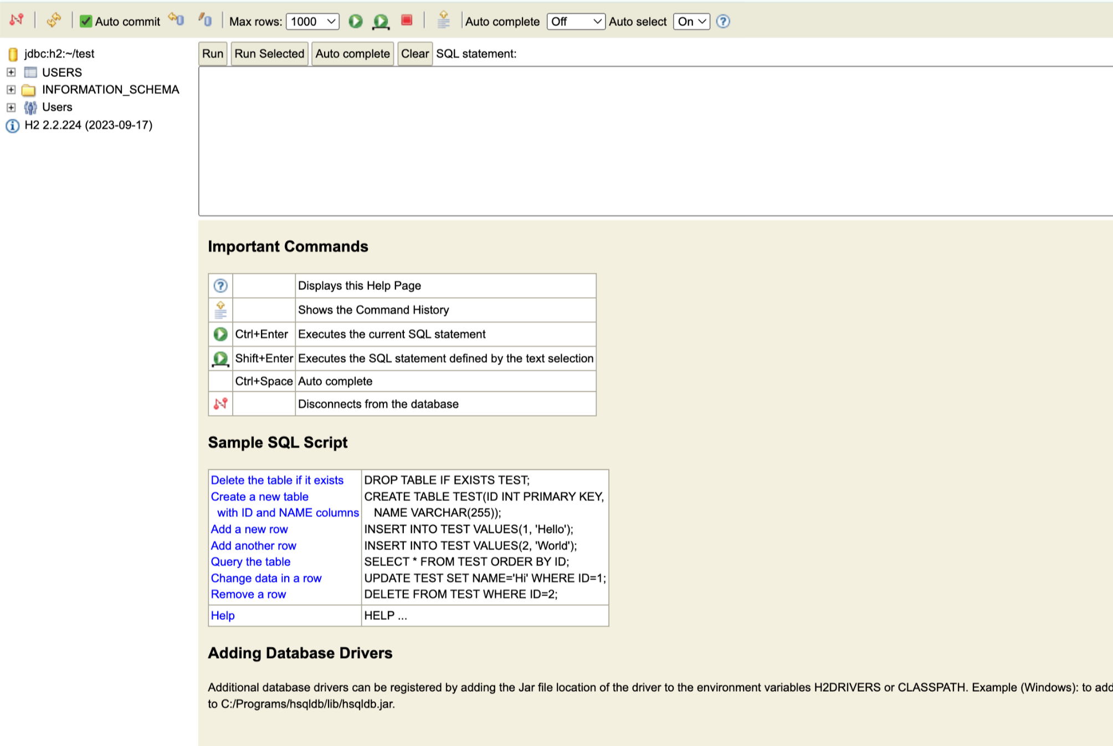1113x746 pixels.
Task: Click the red Stop command icon
Action: [407, 20]
